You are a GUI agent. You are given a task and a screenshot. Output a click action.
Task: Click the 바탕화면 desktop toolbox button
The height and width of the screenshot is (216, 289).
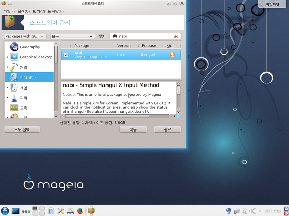272,4
